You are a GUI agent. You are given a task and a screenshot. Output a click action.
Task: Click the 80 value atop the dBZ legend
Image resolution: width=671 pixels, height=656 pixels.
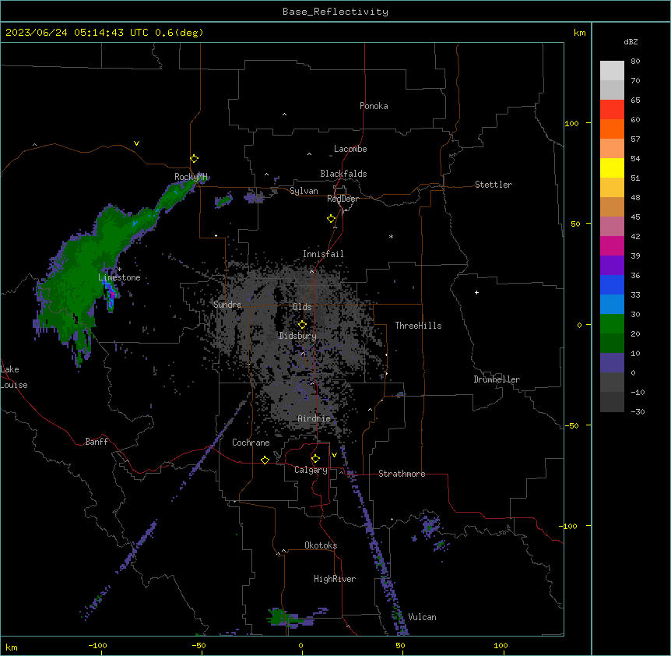tap(635, 62)
